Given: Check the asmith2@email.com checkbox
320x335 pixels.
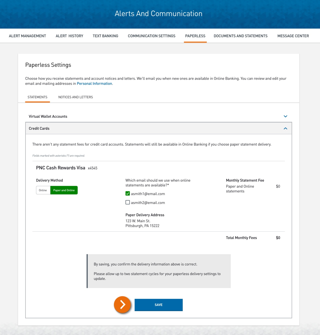Looking at the screenshot, I should (x=127, y=202).
